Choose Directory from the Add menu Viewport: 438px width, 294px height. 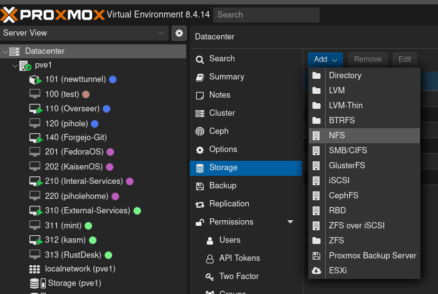click(364, 75)
